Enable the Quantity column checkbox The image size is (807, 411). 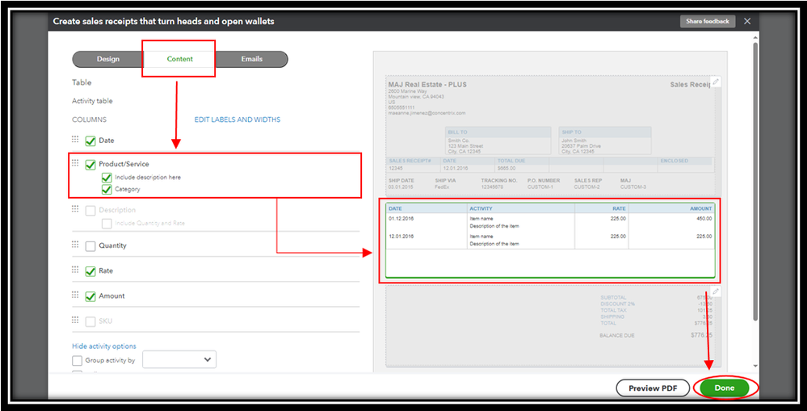pos(90,246)
